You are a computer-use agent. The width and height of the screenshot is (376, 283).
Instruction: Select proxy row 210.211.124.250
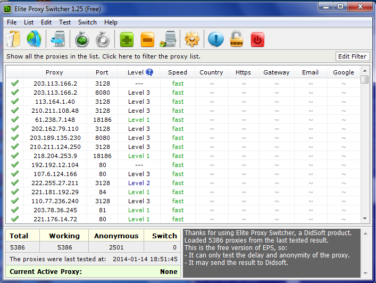[x=183, y=147]
